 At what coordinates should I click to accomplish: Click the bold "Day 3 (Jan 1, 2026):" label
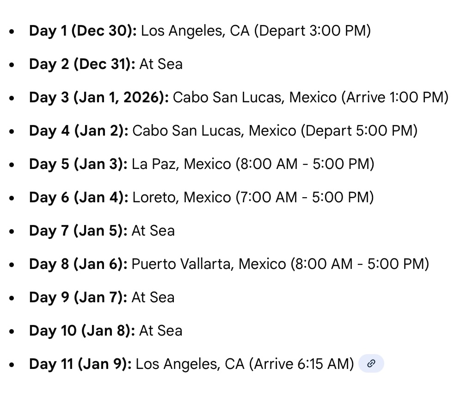[99, 98]
